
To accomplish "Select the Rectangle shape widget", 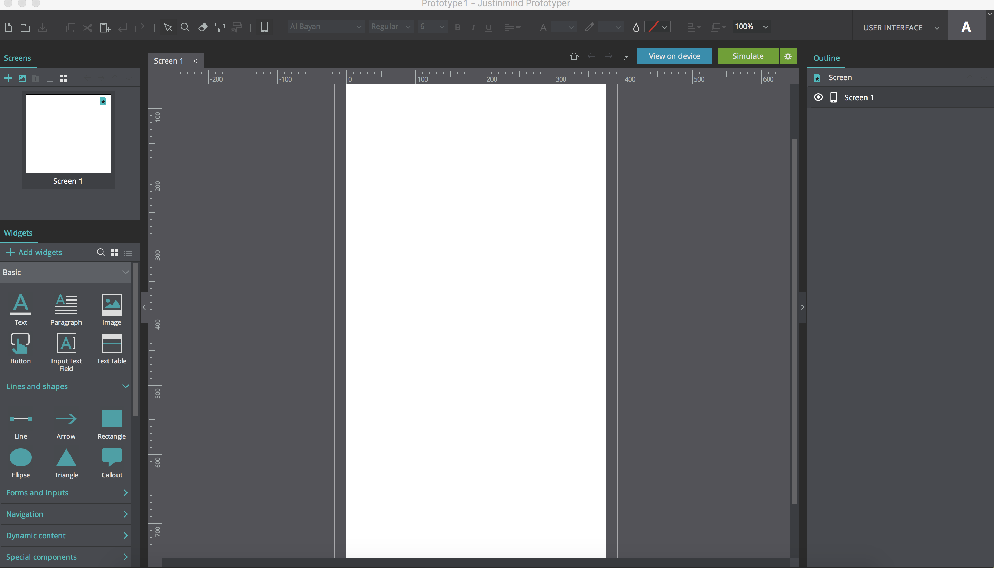I will pos(112,419).
